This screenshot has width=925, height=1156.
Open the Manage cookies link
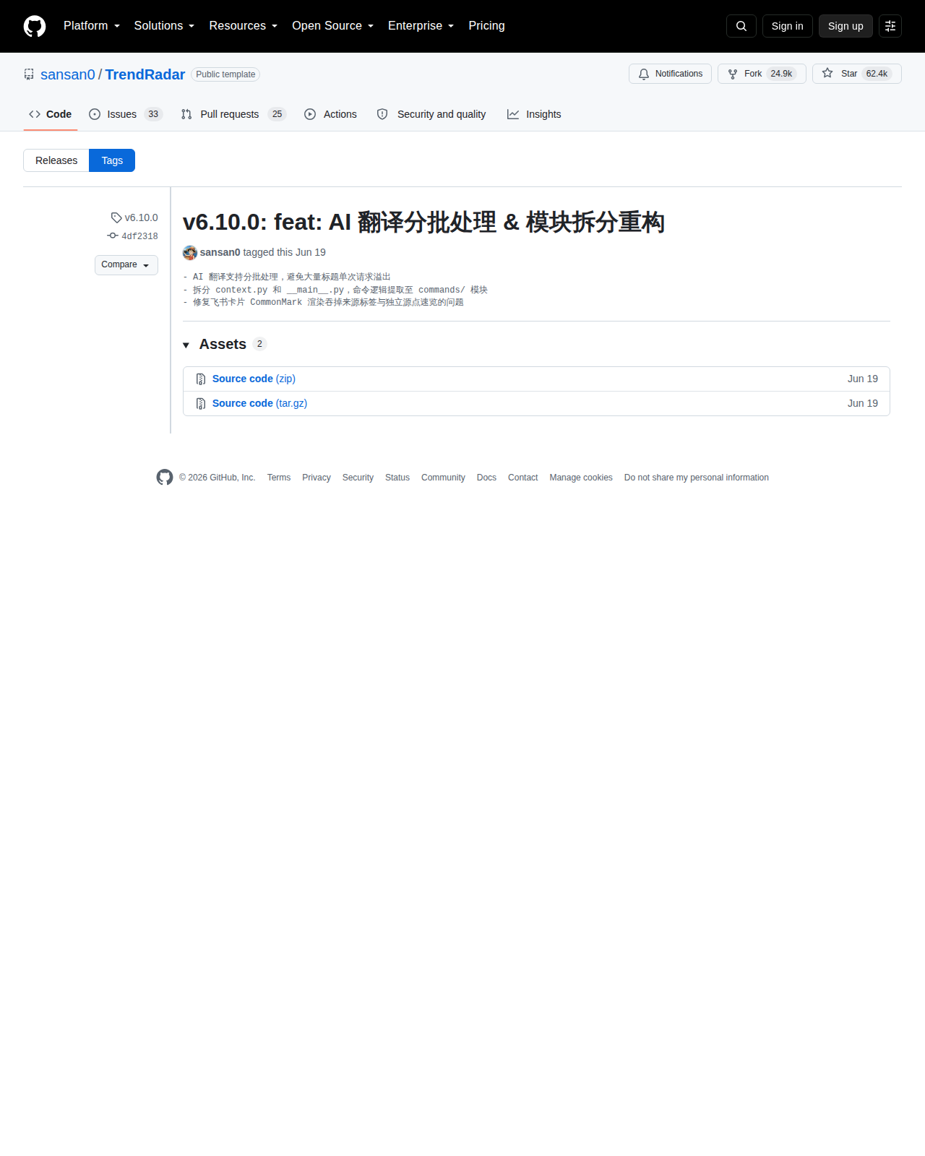coord(581,478)
